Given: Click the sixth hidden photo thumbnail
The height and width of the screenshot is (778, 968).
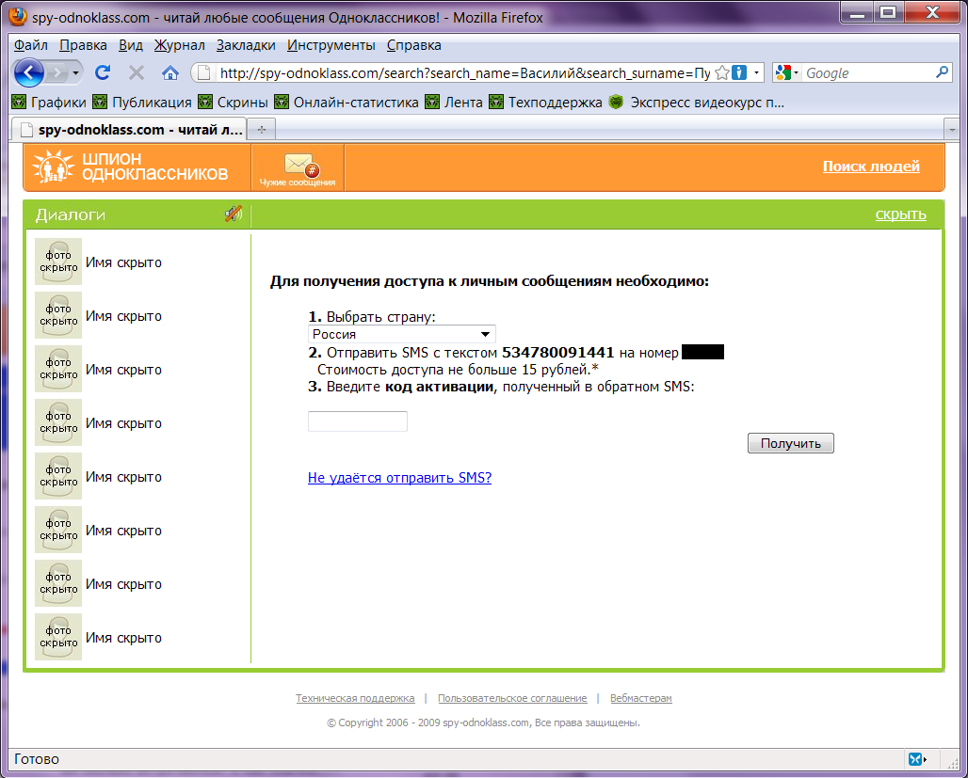Looking at the screenshot, I should pos(58,530).
